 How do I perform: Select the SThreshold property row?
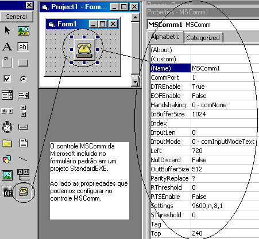point(204,215)
